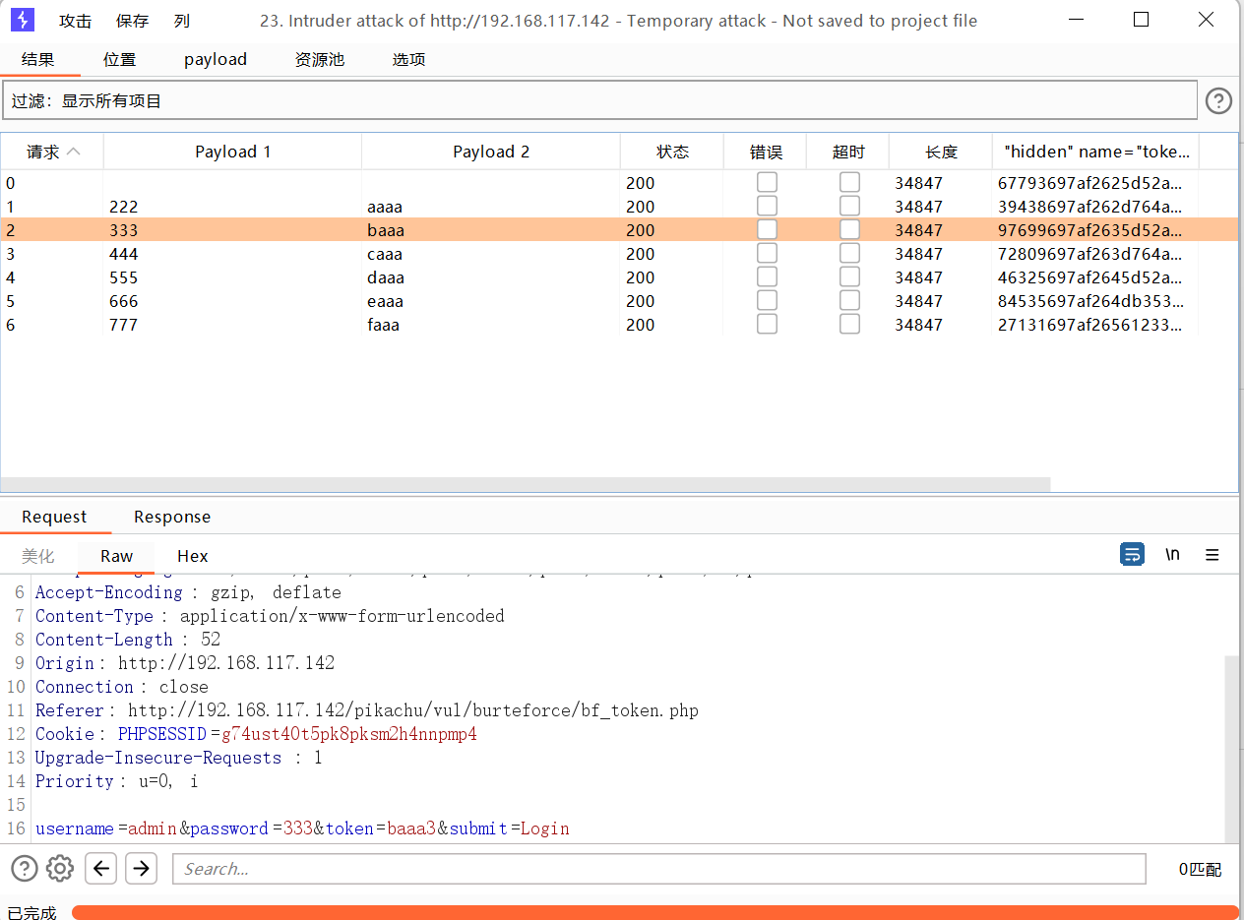Click the Search input field

click(x=659, y=869)
